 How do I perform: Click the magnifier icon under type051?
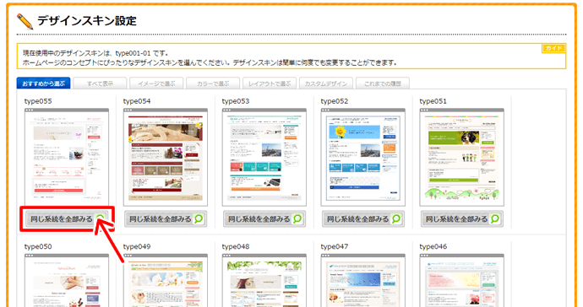pos(495,219)
